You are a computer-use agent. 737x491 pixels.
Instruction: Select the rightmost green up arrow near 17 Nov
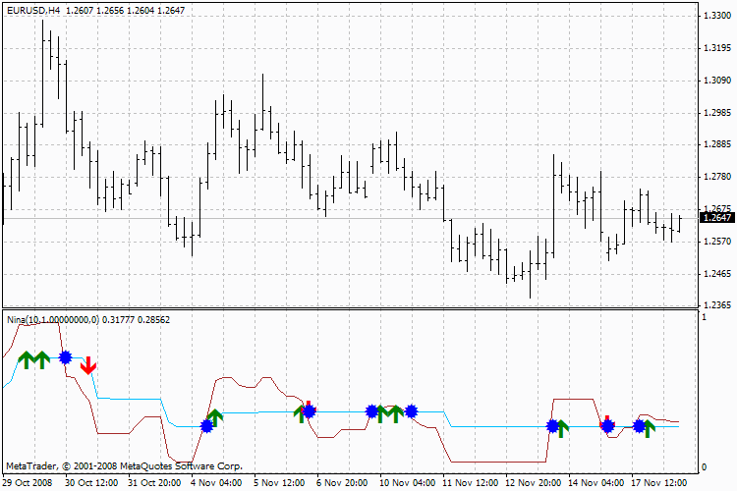(x=649, y=428)
